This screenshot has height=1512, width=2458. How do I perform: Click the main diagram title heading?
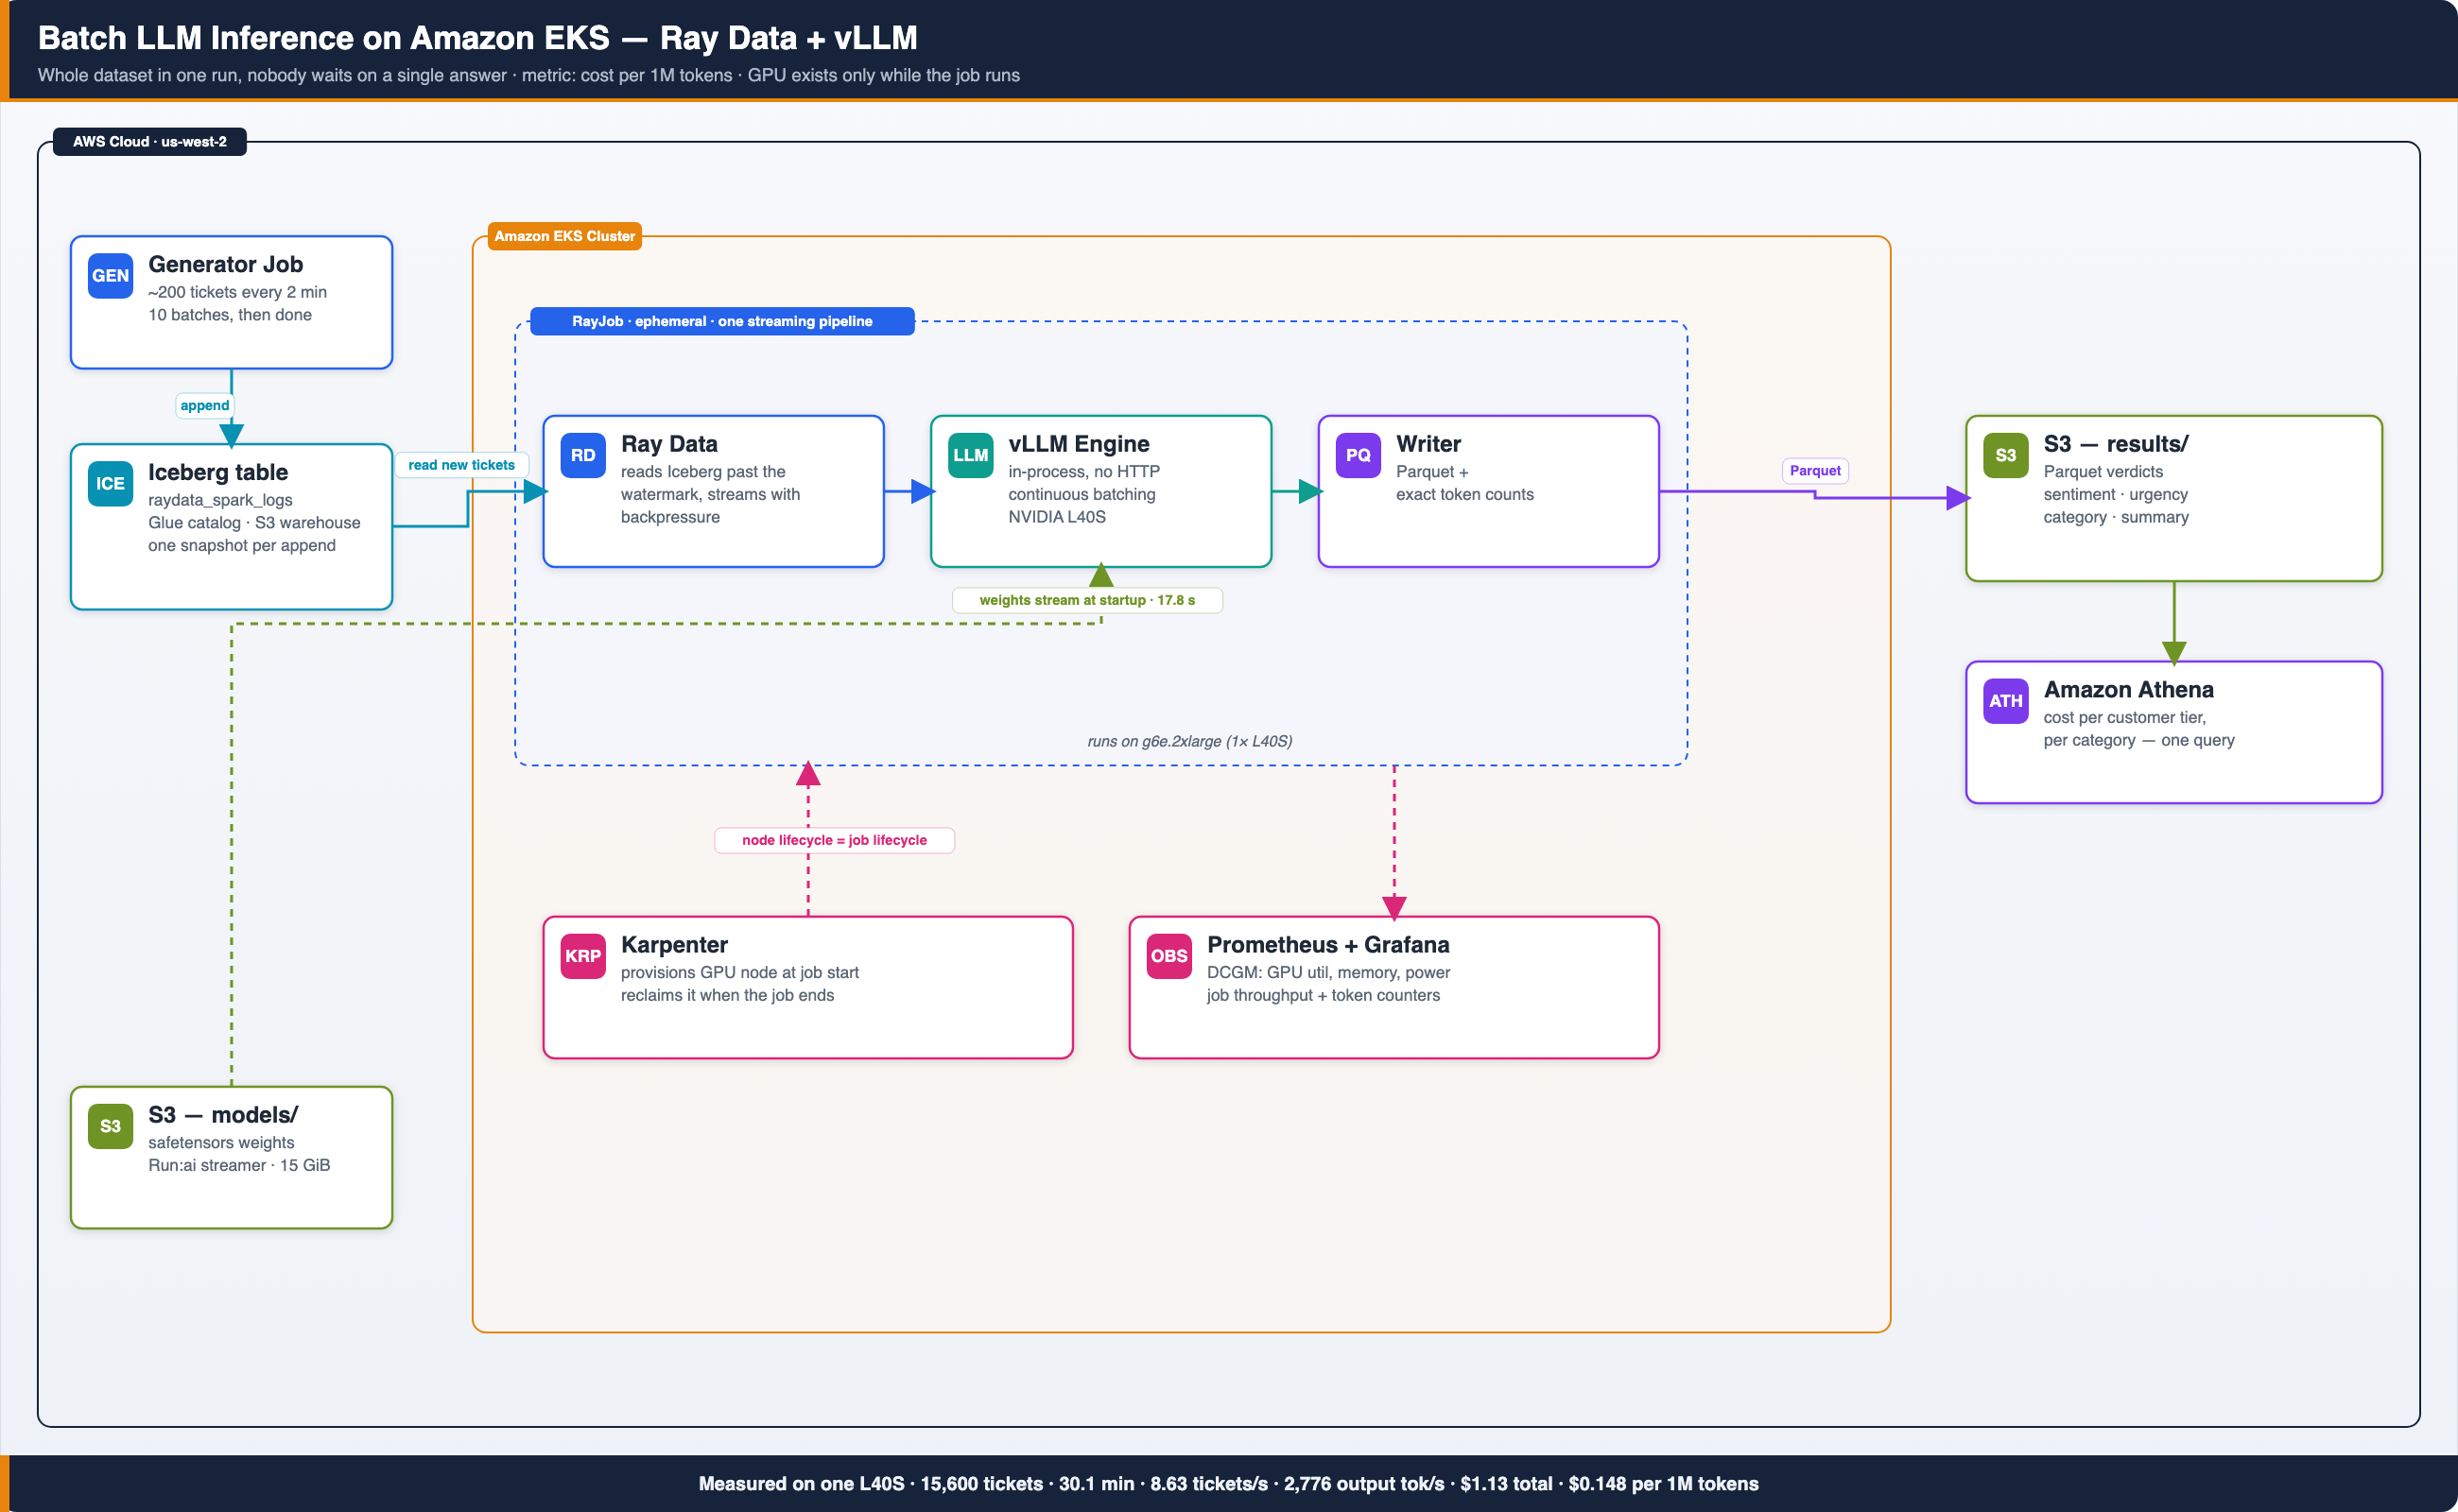point(478,38)
